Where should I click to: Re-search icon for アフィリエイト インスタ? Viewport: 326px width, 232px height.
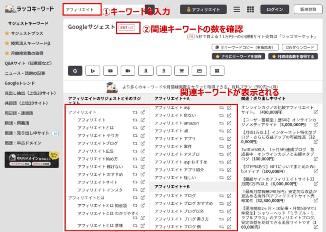coord(135,190)
